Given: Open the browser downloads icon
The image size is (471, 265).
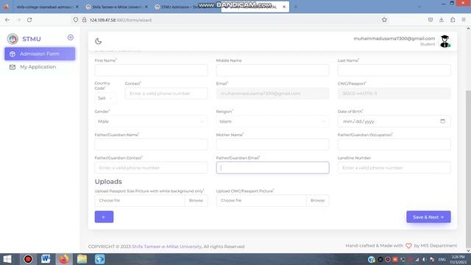Looking at the screenshot, I should [442, 20].
